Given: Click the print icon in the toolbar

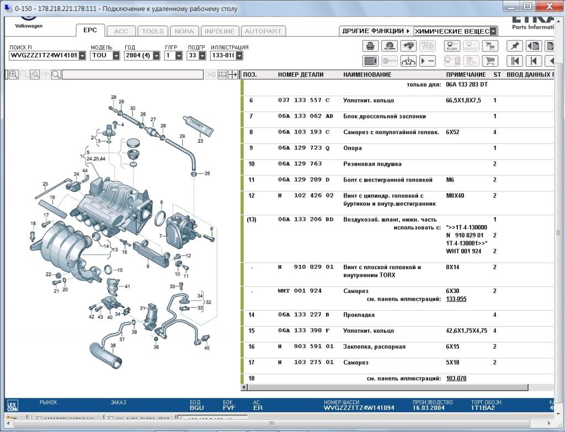Looking at the screenshot, I should [370, 46].
